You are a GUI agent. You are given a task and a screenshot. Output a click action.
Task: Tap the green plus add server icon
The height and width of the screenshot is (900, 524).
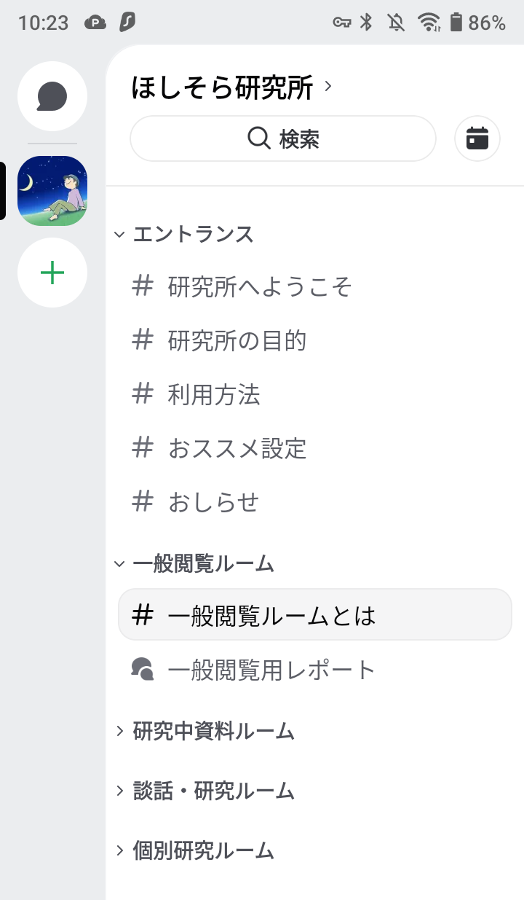coord(52,273)
